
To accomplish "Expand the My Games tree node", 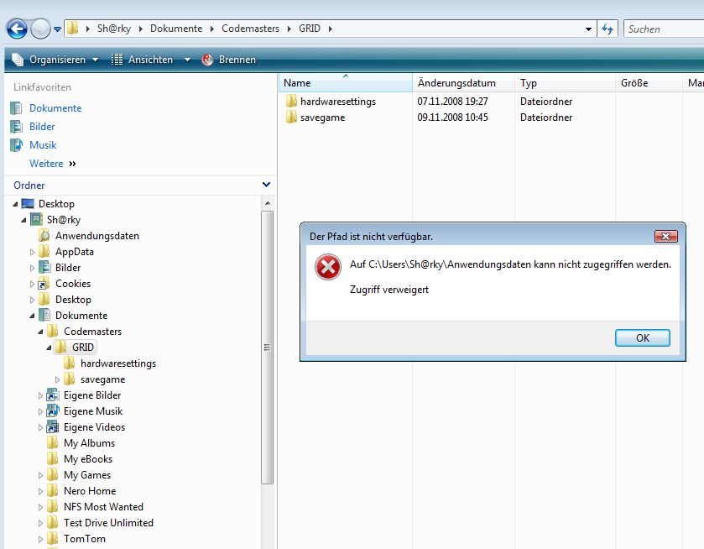I will coord(41,475).
